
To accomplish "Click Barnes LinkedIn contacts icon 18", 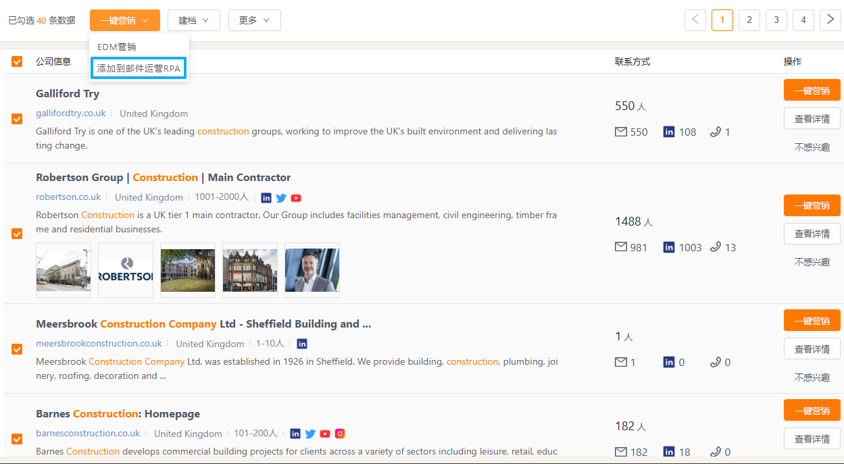I will coord(669,452).
